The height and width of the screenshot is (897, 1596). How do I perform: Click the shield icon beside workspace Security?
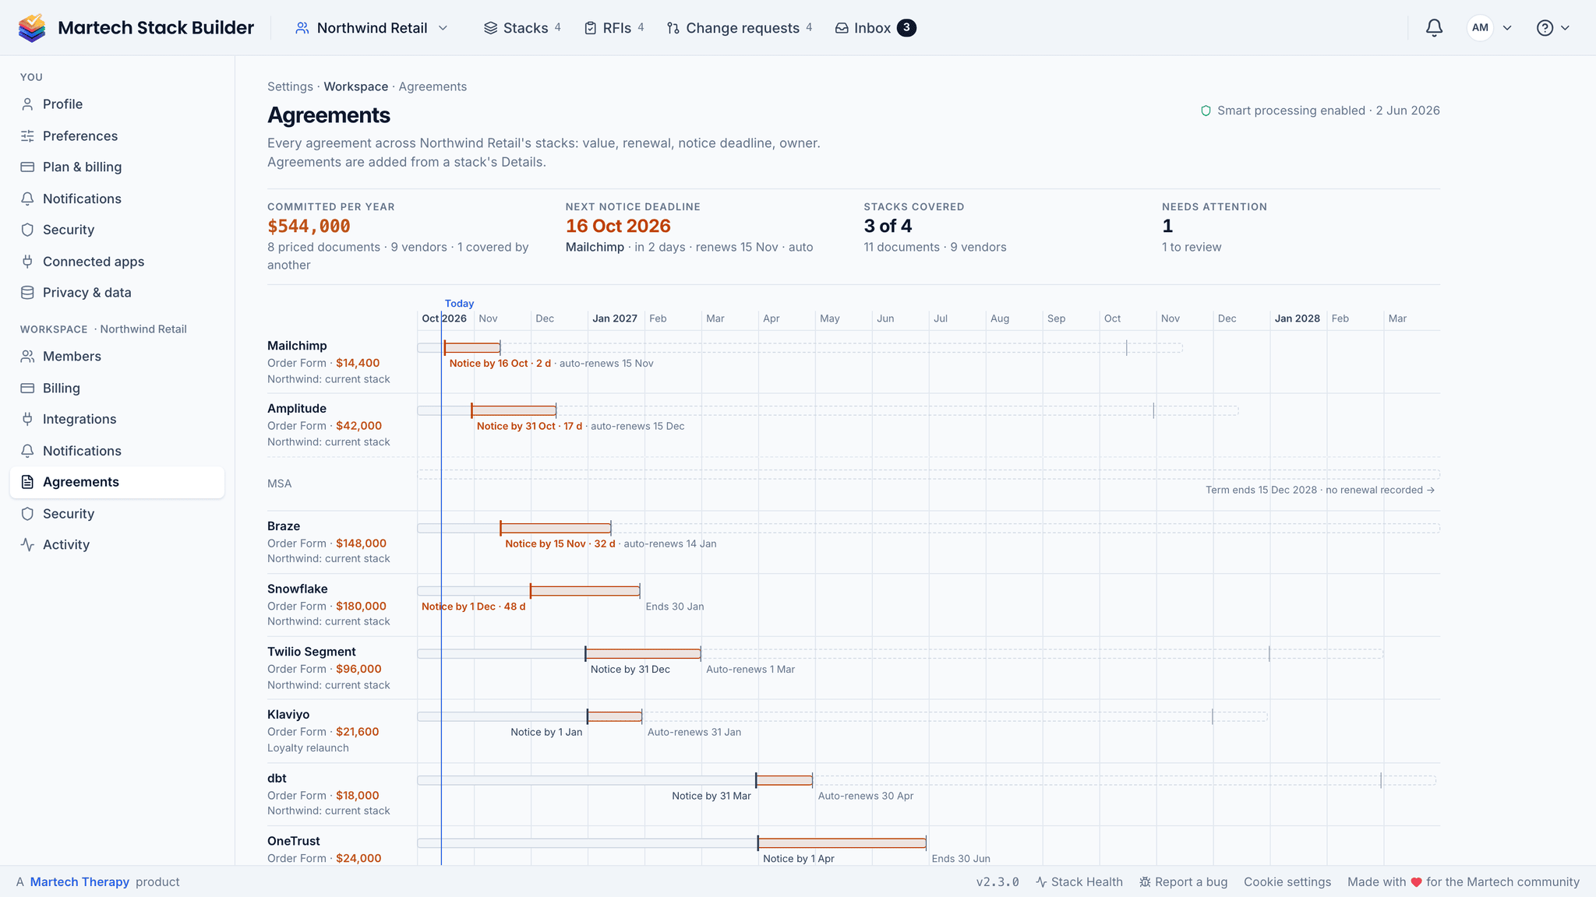click(27, 514)
